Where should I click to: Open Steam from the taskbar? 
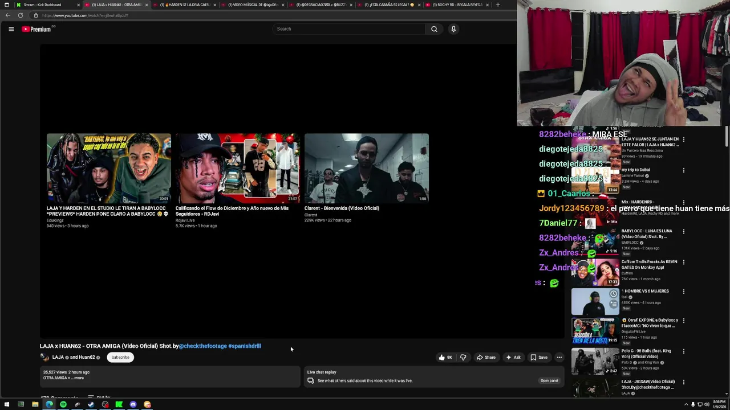[x=91, y=405]
